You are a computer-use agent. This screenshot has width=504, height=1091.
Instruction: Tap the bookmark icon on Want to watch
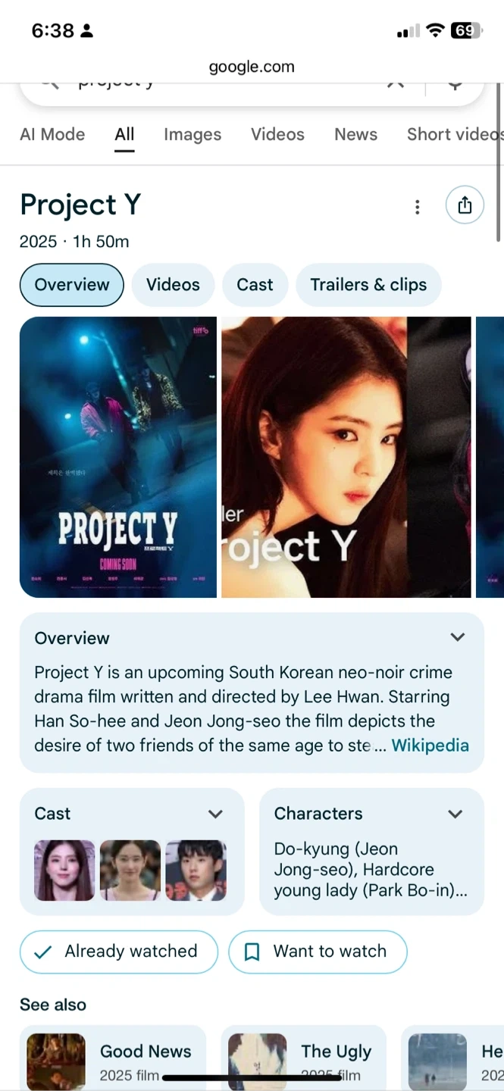pyautogui.click(x=252, y=952)
